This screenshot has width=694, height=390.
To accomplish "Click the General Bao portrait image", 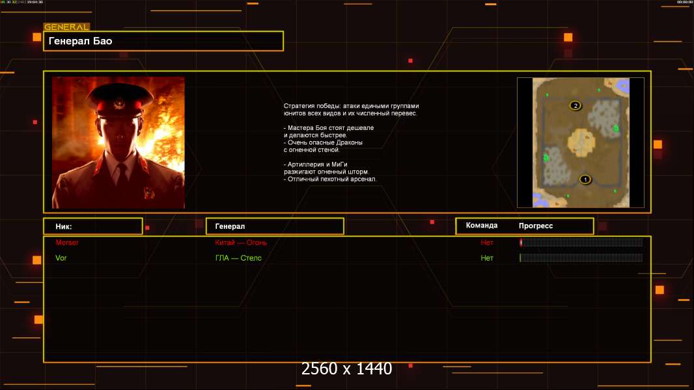I will point(118,142).
